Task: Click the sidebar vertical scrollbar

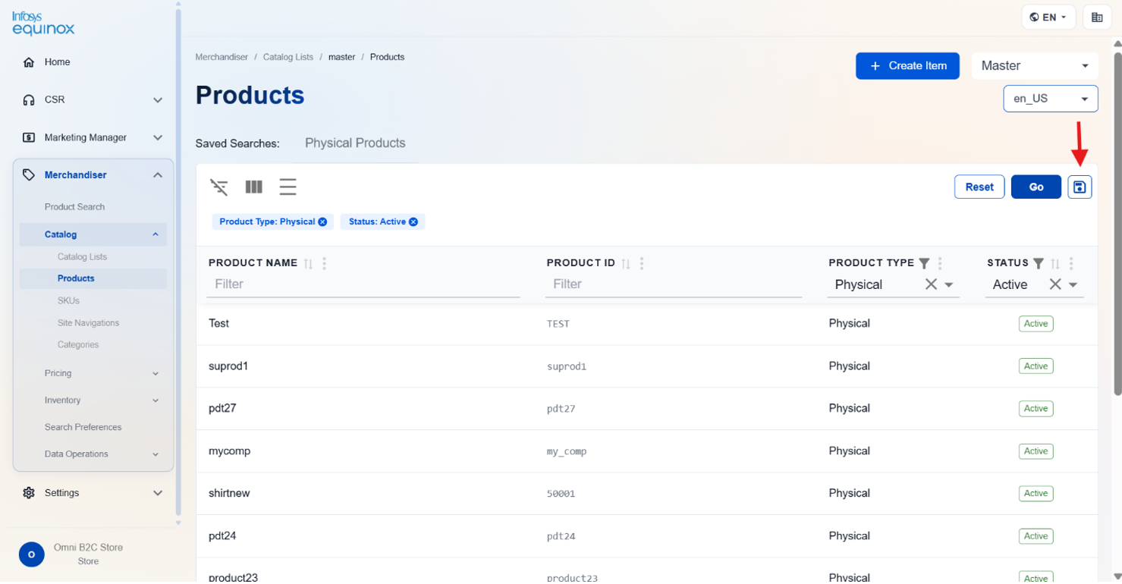Action: [178, 262]
